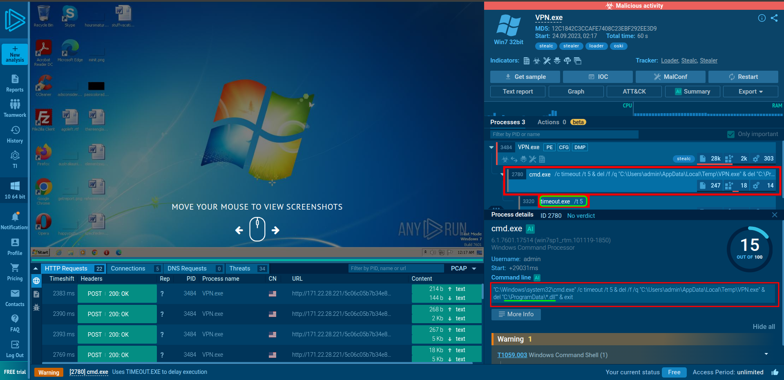Click the CPU RAM usage timeline graph
784x380 pixels.
(633, 111)
